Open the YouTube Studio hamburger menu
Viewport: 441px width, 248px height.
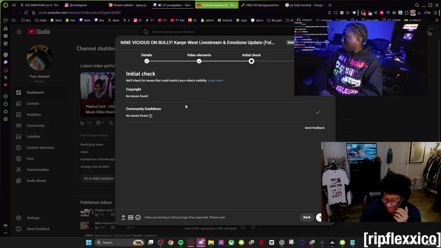[19, 32]
